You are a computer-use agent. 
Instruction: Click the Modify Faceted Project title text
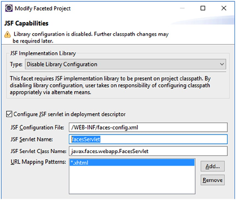pyautogui.click(x=43, y=9)
